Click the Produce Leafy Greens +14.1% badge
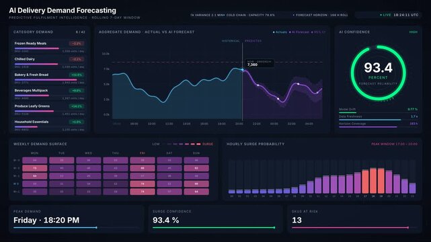The height and width of the screenshot is (242, 431). point(77,106)
